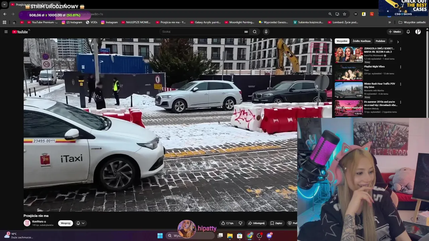Open the OBS icon on the taskbar

259,236
